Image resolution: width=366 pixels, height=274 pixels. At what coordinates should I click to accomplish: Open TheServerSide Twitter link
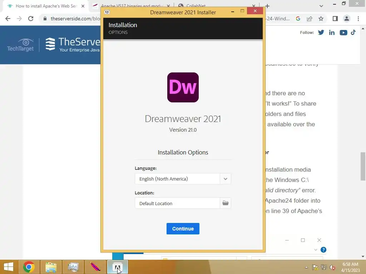coord(321,32)
